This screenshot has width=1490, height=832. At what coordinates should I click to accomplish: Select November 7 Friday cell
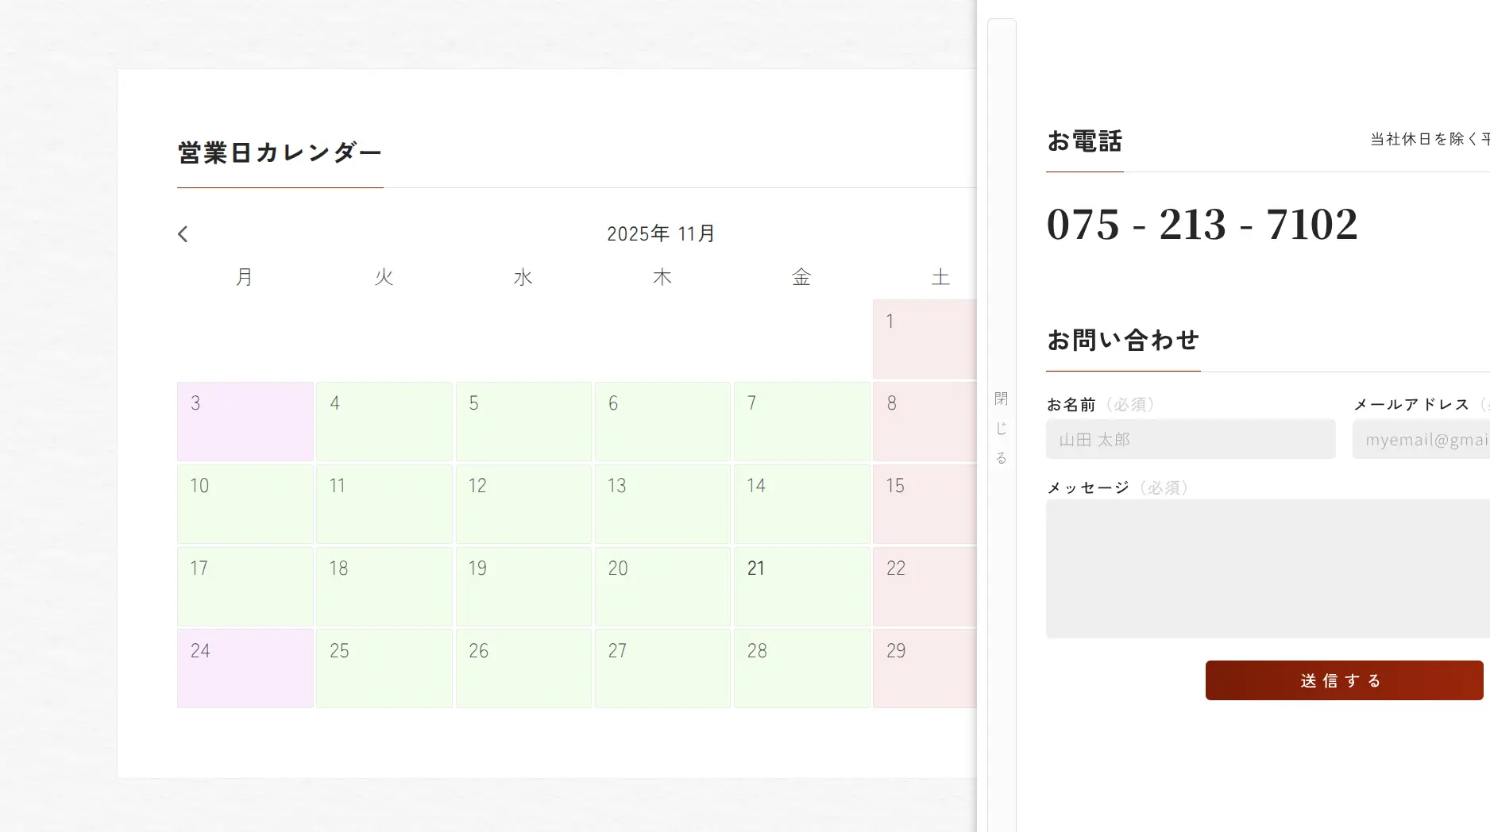click(x=801, y=422)
